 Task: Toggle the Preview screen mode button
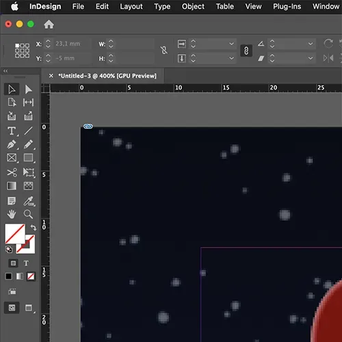(x=29, y=308)
